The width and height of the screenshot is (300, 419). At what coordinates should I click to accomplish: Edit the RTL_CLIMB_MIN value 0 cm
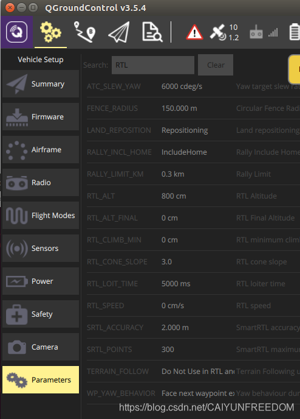click(169, 240)
